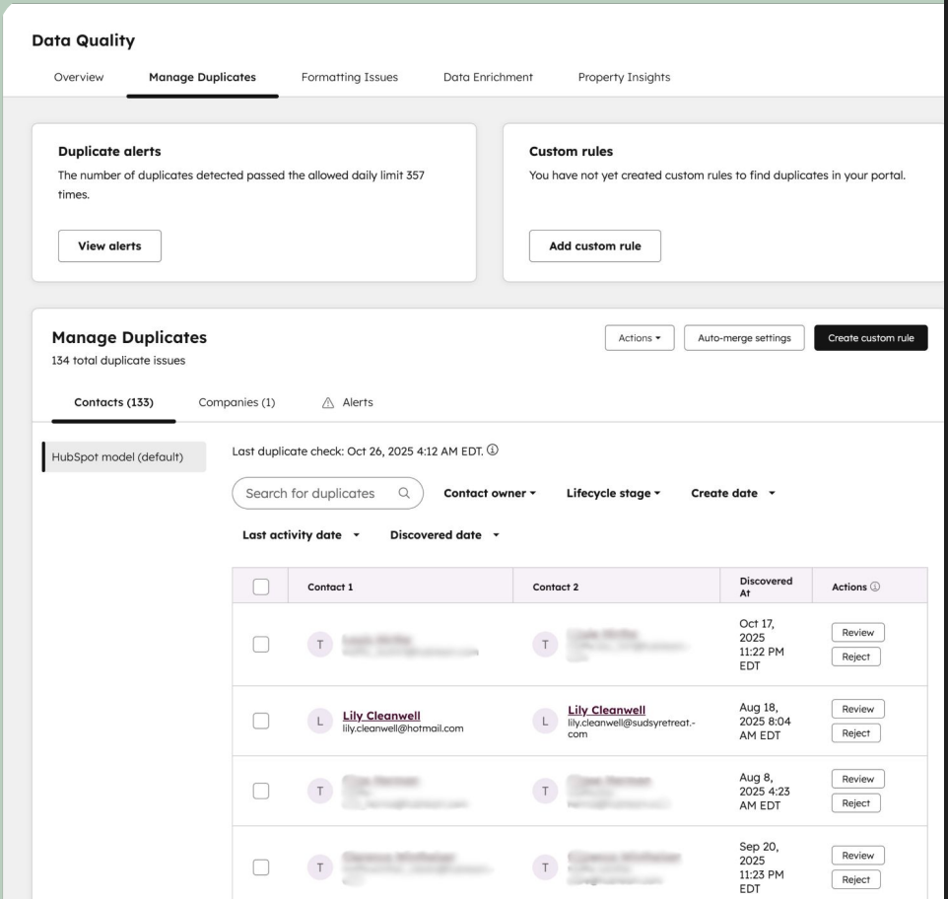Toggle the select-all checkbox in table header
Viewport: 948px width, 899px height.
261,587
